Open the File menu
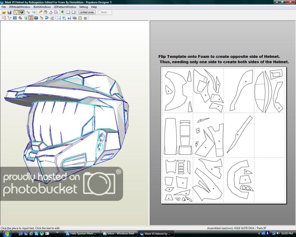The image size is (296, 237). [x=3, y=7]
